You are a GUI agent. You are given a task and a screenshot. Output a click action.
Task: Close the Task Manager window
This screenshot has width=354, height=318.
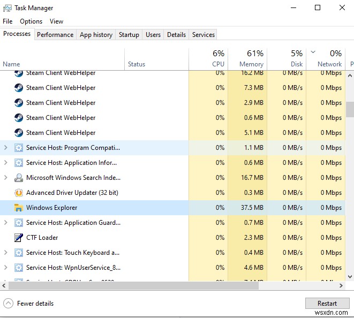pos(342,7)
